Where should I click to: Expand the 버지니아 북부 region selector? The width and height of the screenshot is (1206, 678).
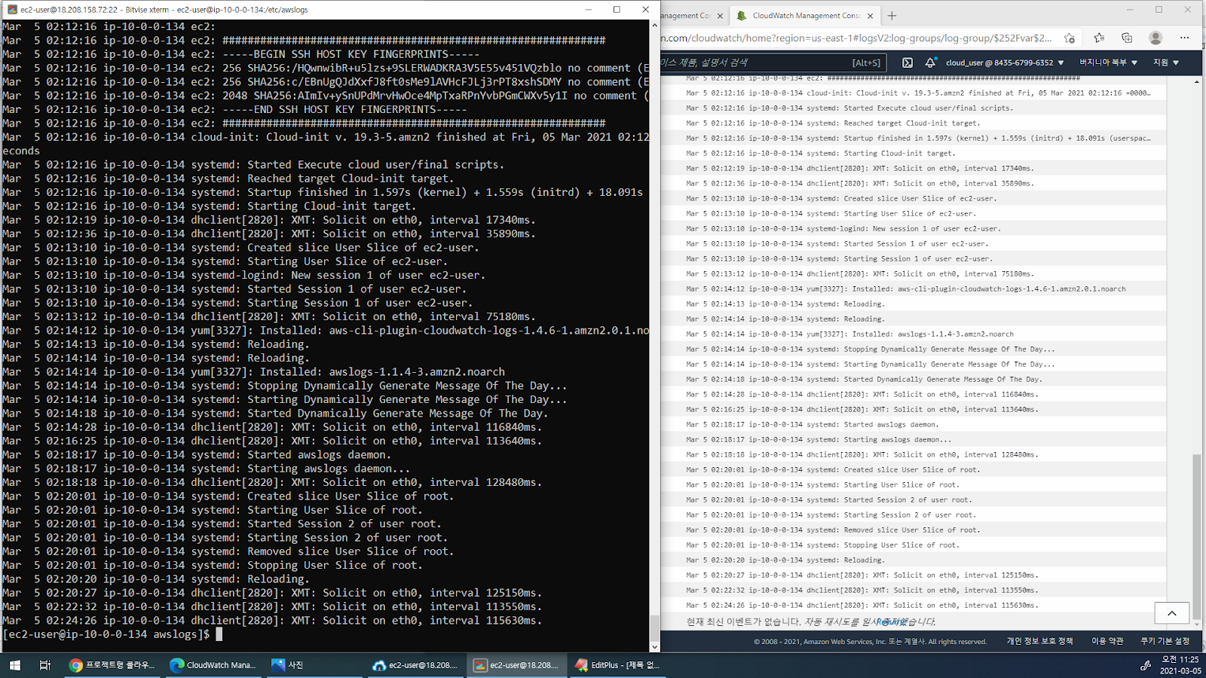coord(1108,63)
